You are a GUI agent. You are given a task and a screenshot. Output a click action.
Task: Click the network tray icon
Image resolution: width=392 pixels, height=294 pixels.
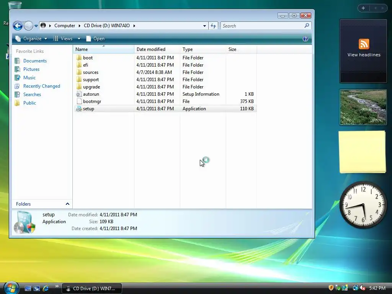tap(355, 288)
